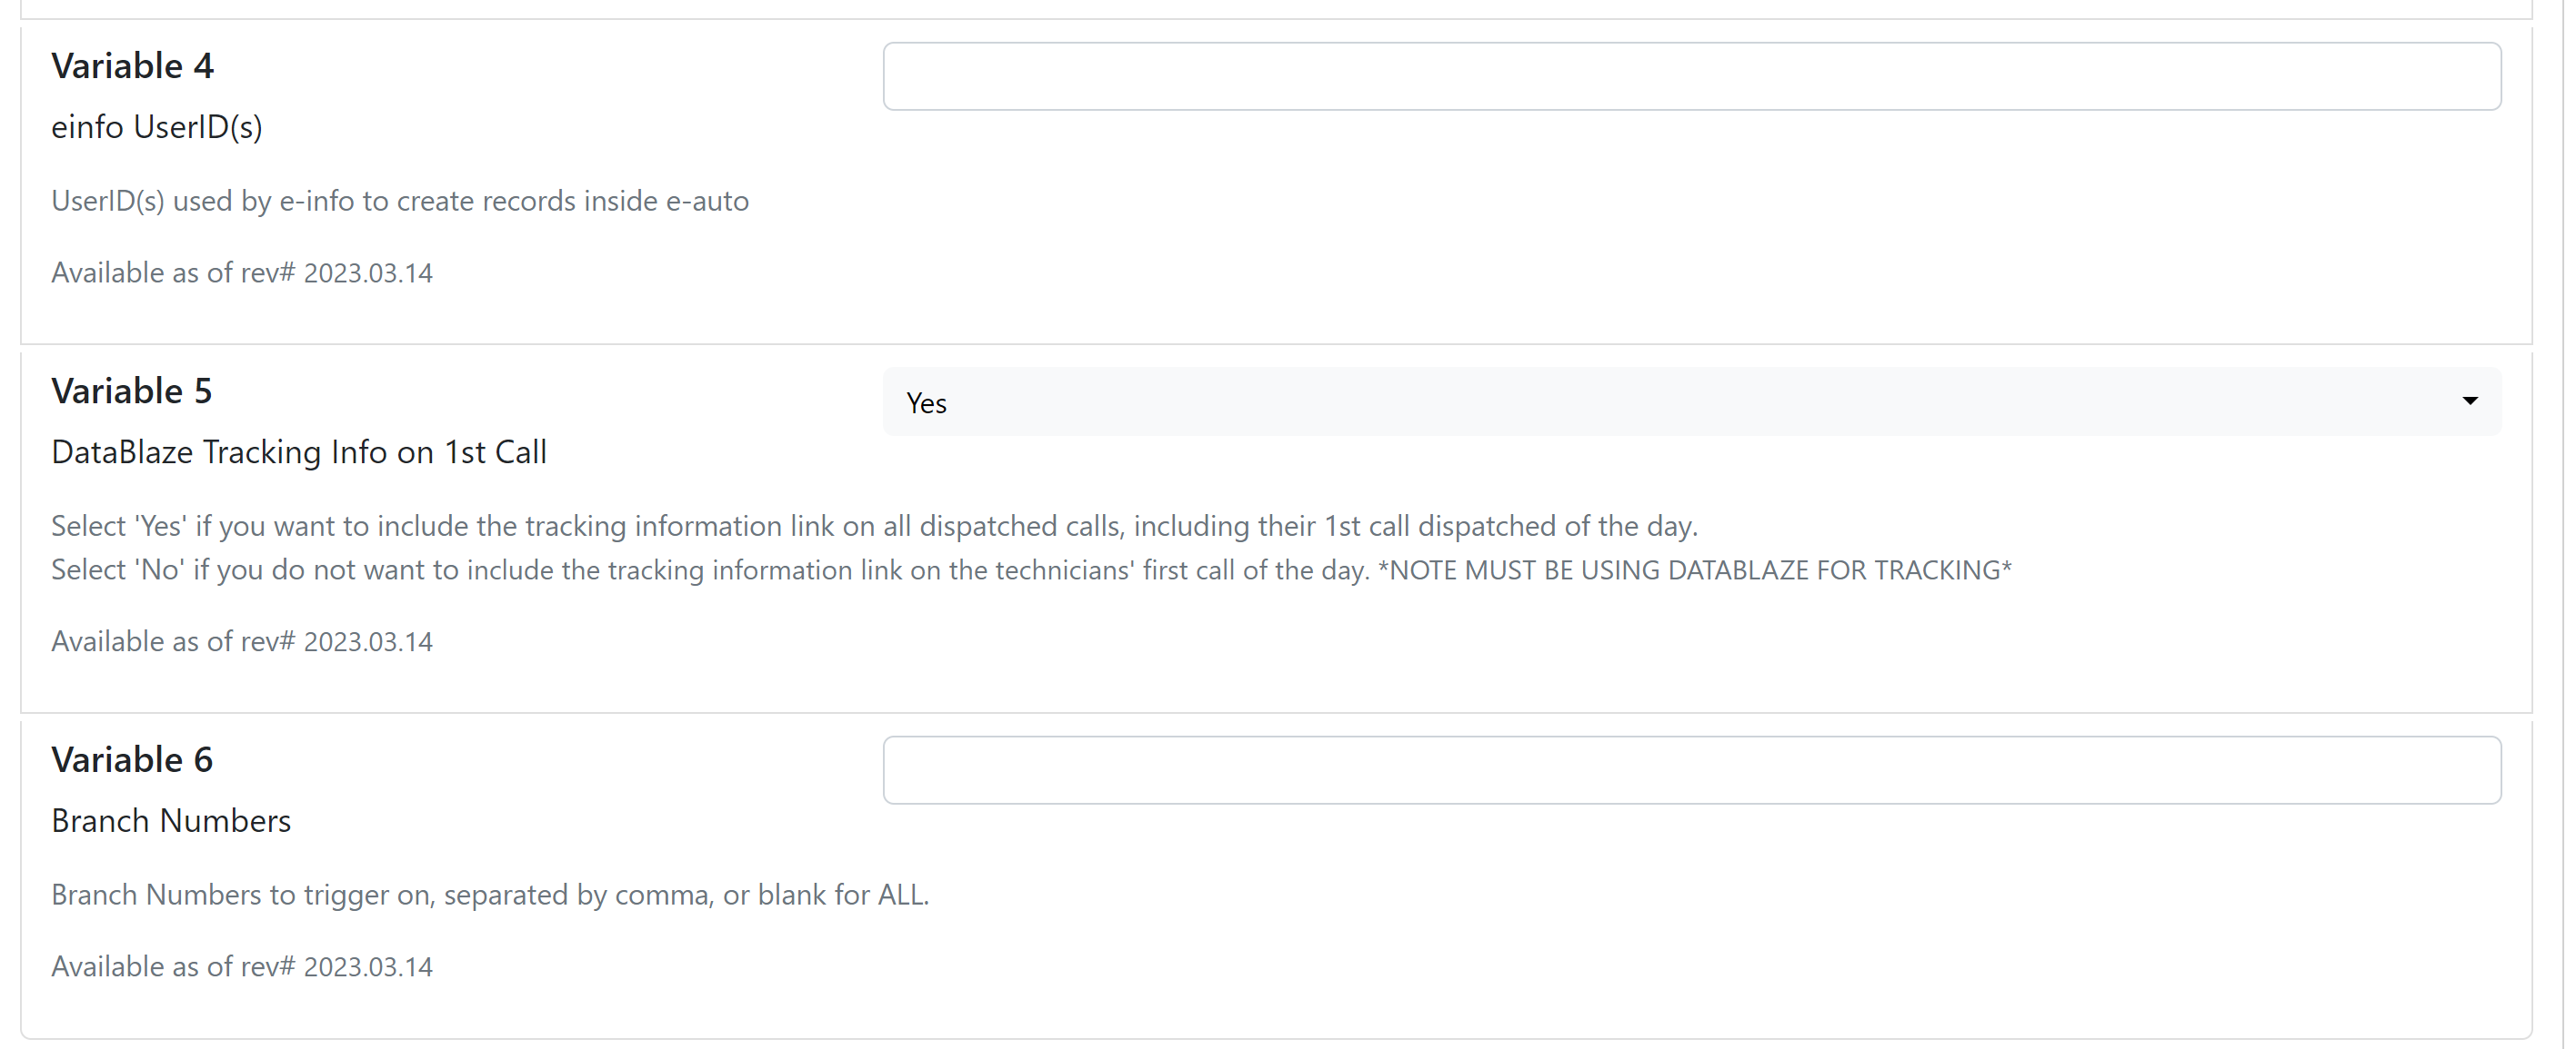Click the comma-separated branch numbers help text
The image size is (2576, 1049).
pos(490,896)
